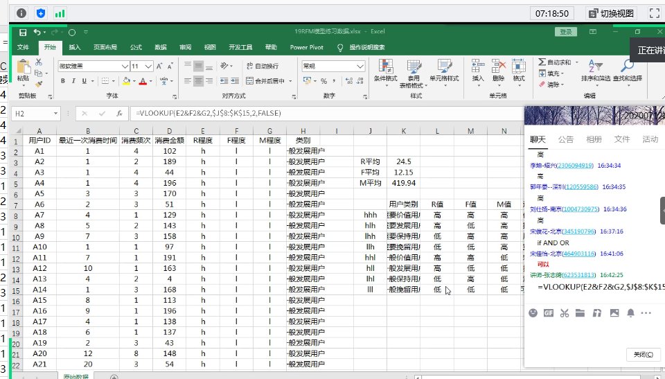Viewport: 665px width, 379px height.
Task: Click the Save icon in the Excel title bar
Action: click(23, 33)
